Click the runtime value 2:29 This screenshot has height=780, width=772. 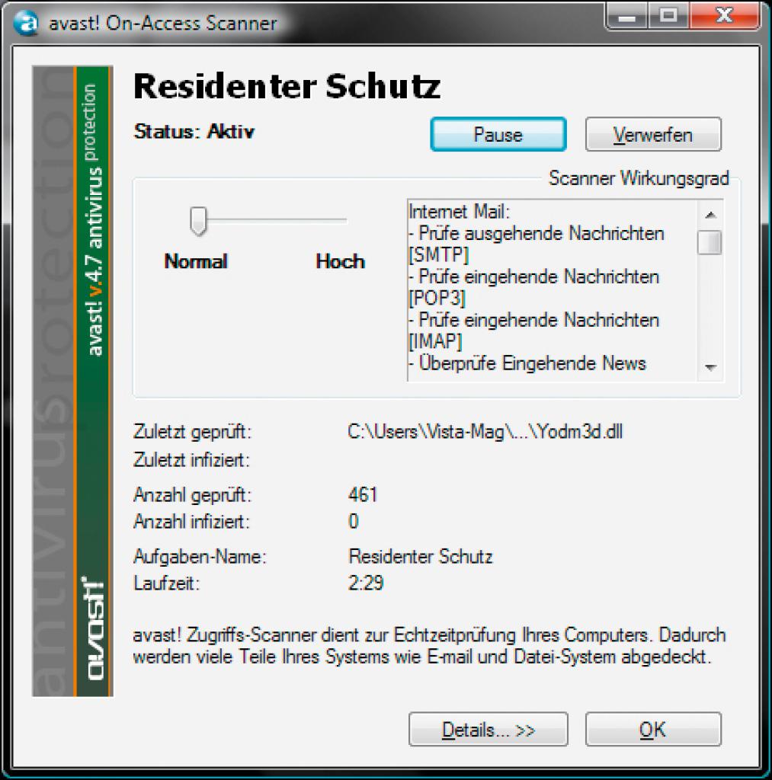click(366, 583)
